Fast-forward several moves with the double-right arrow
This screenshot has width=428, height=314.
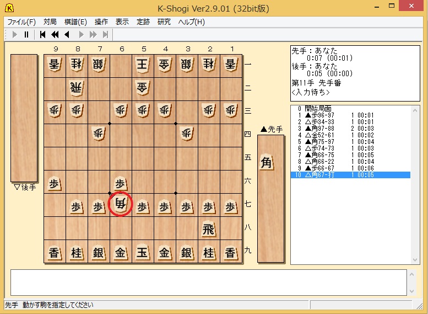coord(93,34)
